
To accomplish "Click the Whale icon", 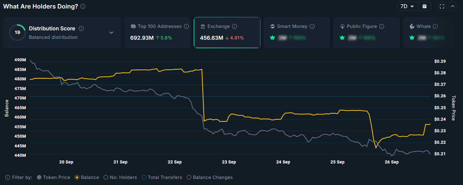I will (x=412, y=26).
